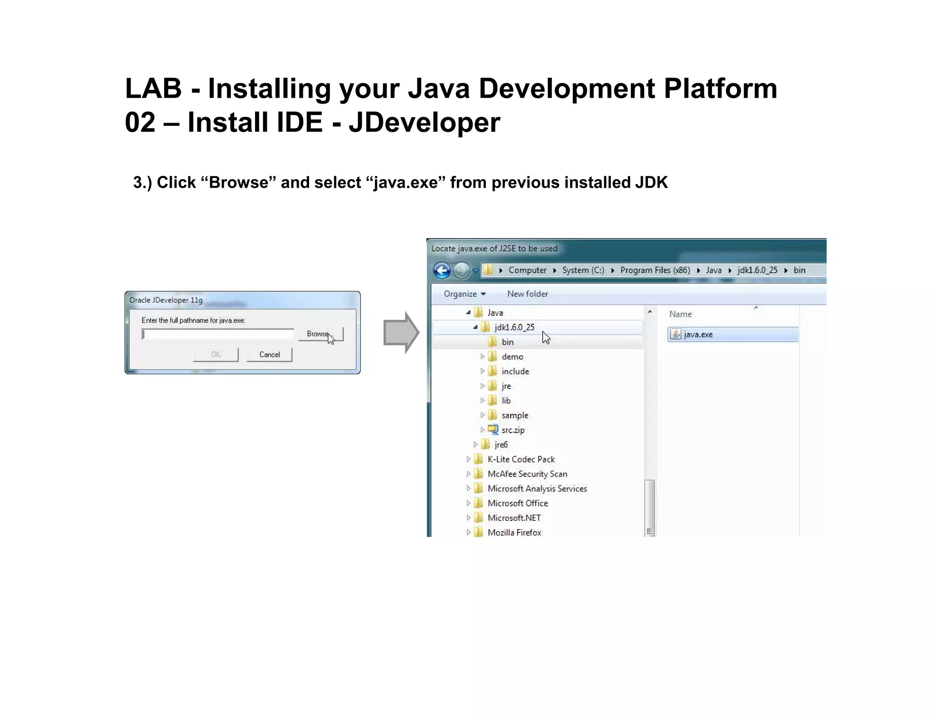The height and width of the screenshot is (719, 931).
Task: Select the bin folder in the tree
Action: pyautogui.click(x=507, y=342)
